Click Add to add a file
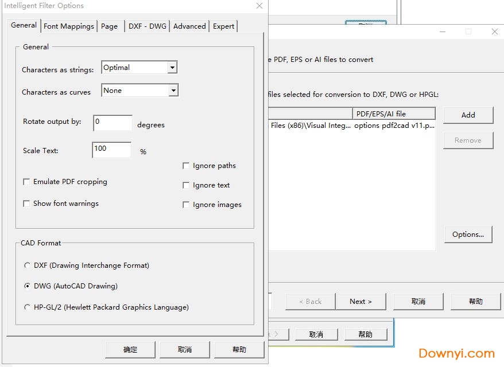The image size is (504, 367). pos(468,115)
